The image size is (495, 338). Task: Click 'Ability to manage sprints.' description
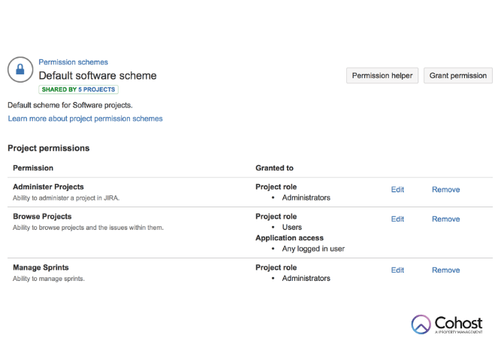click(x=49, y=279)
